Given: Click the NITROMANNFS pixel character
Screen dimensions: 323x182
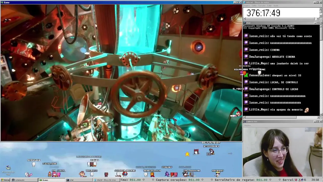Looking at the screenshot, I should 211,152.
